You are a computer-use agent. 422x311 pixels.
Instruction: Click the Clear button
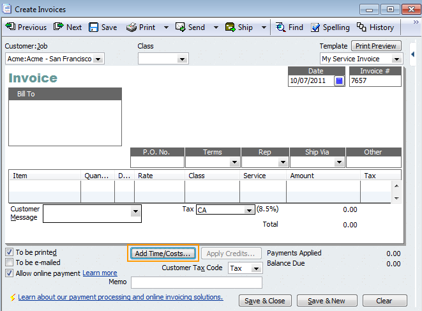(x=384, y=301)
